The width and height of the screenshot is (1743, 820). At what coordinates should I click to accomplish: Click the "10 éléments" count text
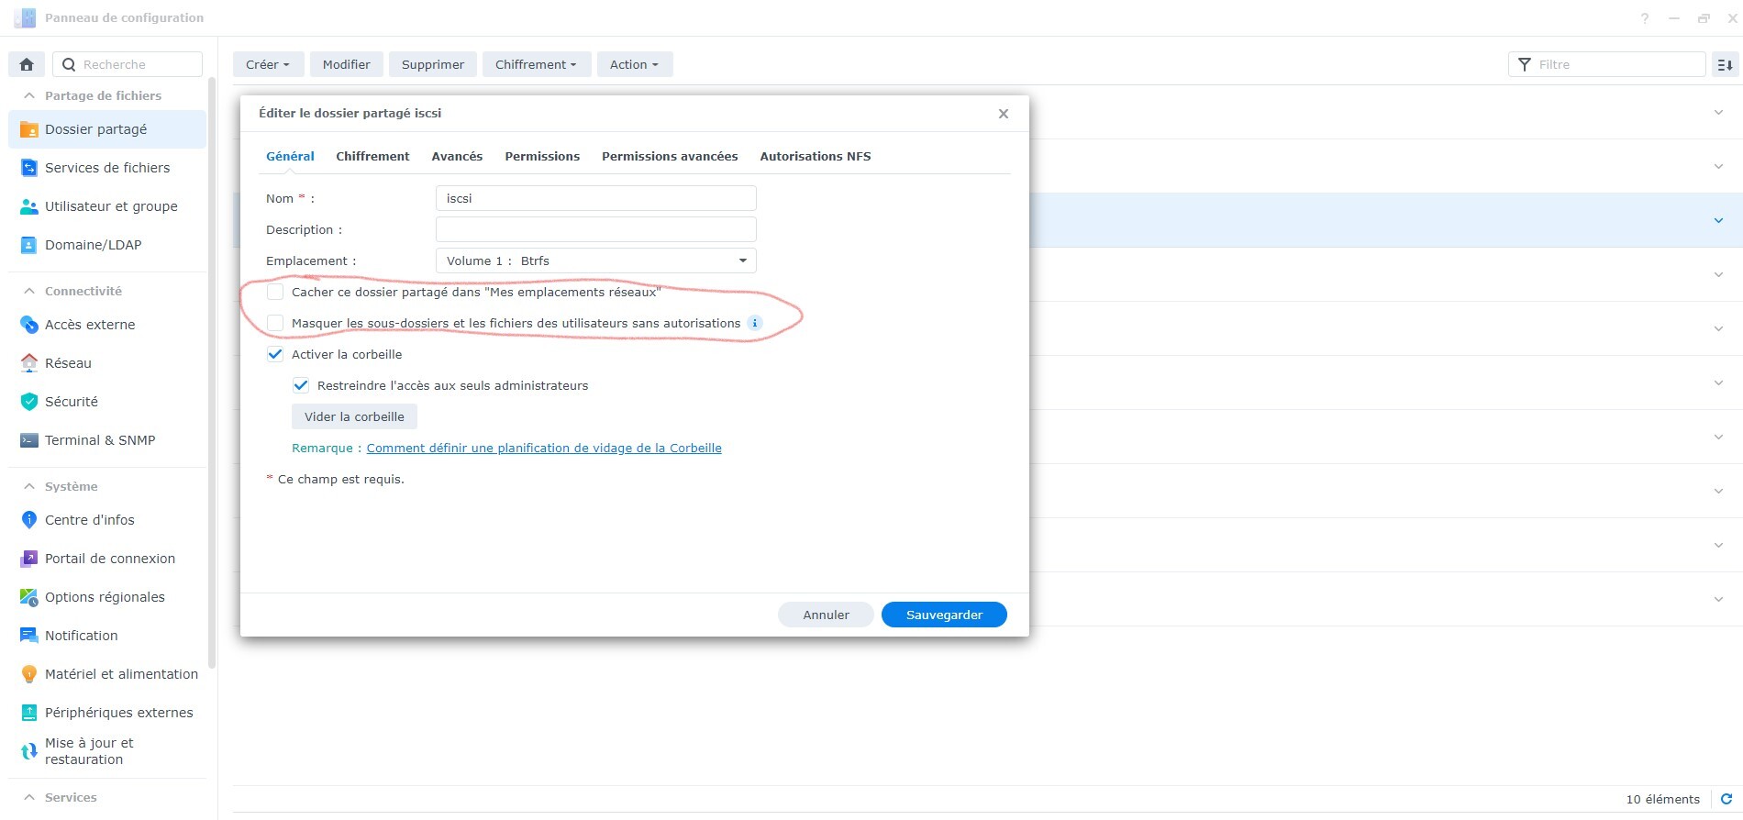1662,799
